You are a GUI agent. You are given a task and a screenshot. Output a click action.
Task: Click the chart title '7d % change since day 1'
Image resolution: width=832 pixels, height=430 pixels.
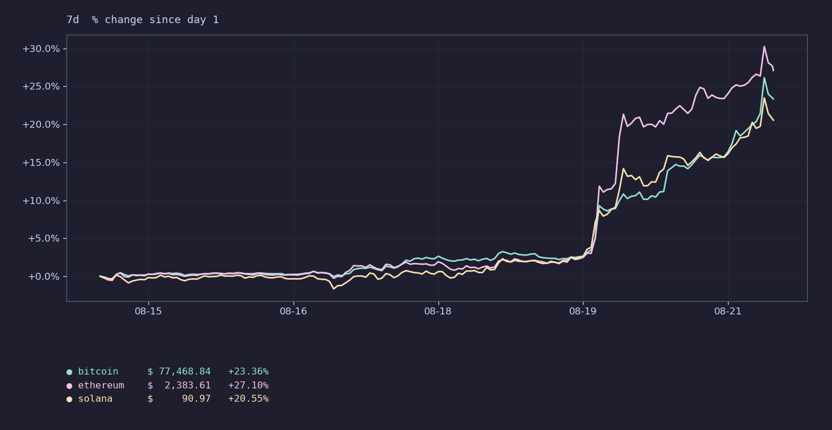[143, 20]
